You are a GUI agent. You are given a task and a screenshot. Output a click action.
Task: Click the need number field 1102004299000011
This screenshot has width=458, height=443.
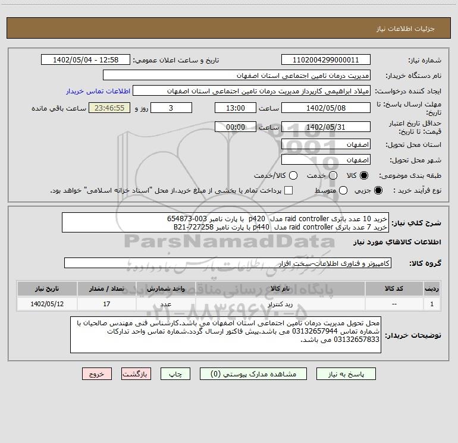pyautogui.click(x=326, y=60)
